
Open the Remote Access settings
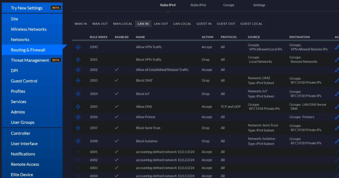(32, 164)
